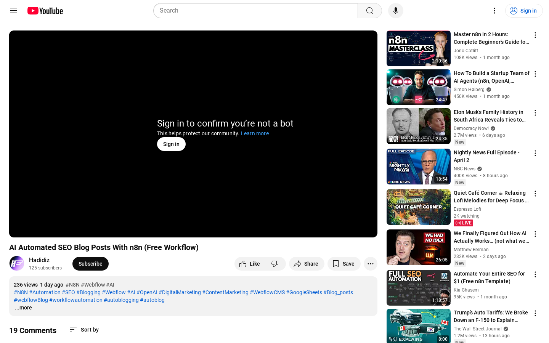Open Trump's Auto Tariffs video title
Image resolution: width=549 pixels, height=343 pixels.
click(491, 316)
